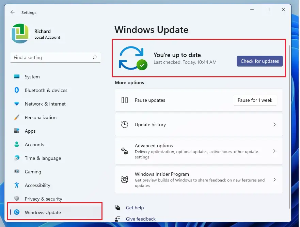
Task: Open Windows Insider Program
Action: [x=199, y=179]
